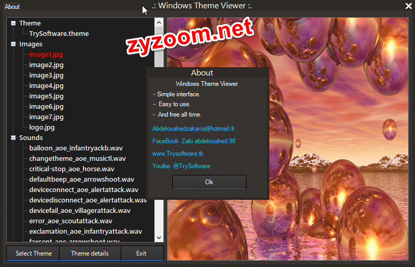Viewport: 415px width, 267px height.
Task: Select image6.jpg in the tree
Action: coord(46,107)
